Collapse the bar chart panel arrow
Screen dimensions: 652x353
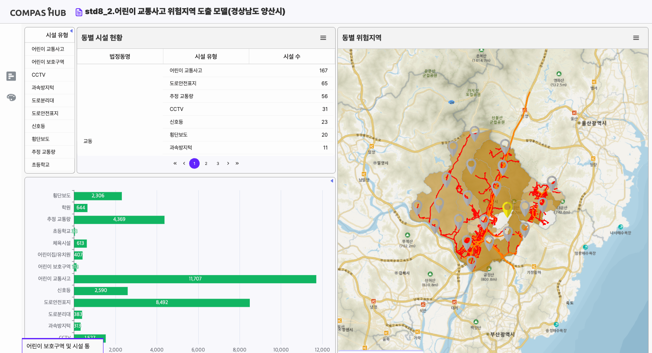[332, 181]
